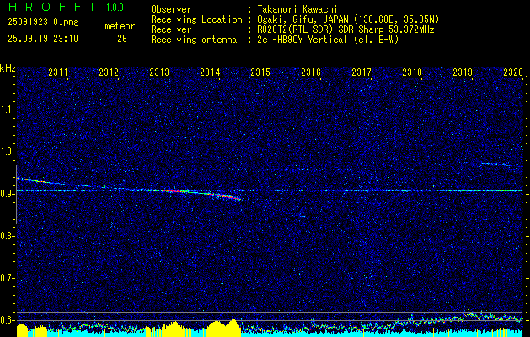Click frequency axis label 0.8

7,236
